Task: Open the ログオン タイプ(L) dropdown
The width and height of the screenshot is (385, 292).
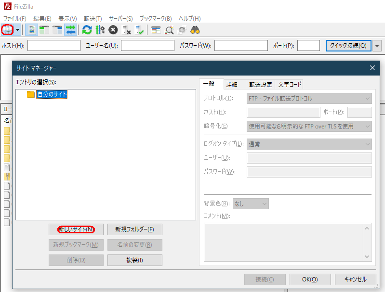Action: pos(309,144)
